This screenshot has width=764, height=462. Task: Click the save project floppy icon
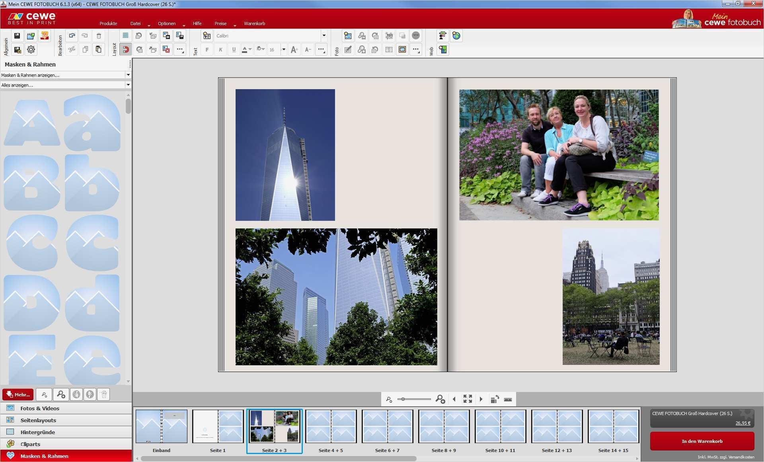(x=17, y=36)
